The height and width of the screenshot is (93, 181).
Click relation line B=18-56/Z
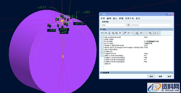109,41
